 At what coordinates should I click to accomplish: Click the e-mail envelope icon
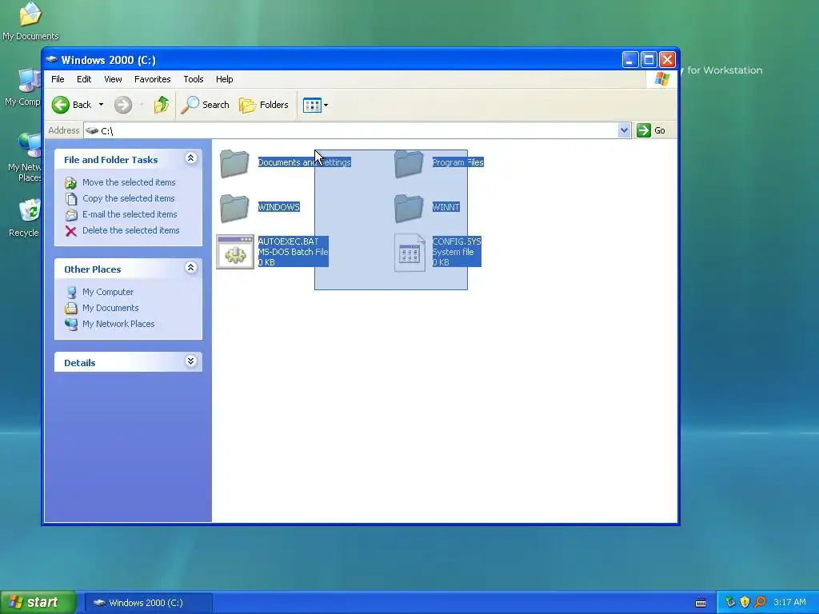(x=71, y=214)
